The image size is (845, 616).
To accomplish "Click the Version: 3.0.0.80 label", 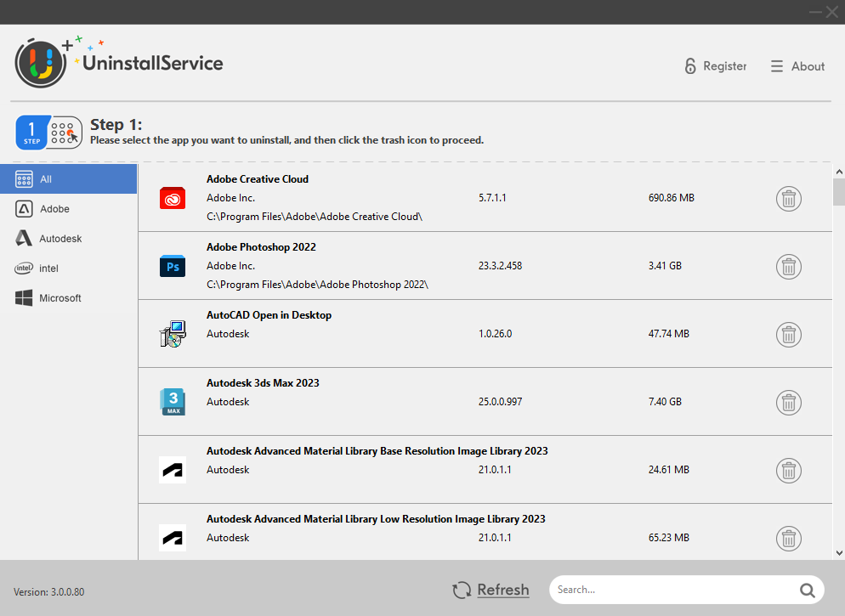I will coord(48,591).
